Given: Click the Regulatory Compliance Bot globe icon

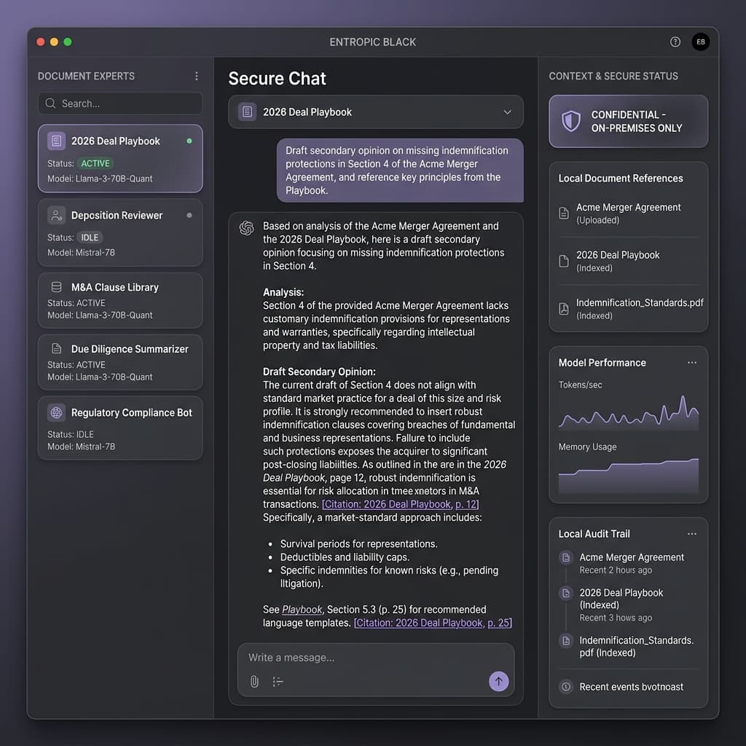Looking at the screenshot, I should (56, 412).
